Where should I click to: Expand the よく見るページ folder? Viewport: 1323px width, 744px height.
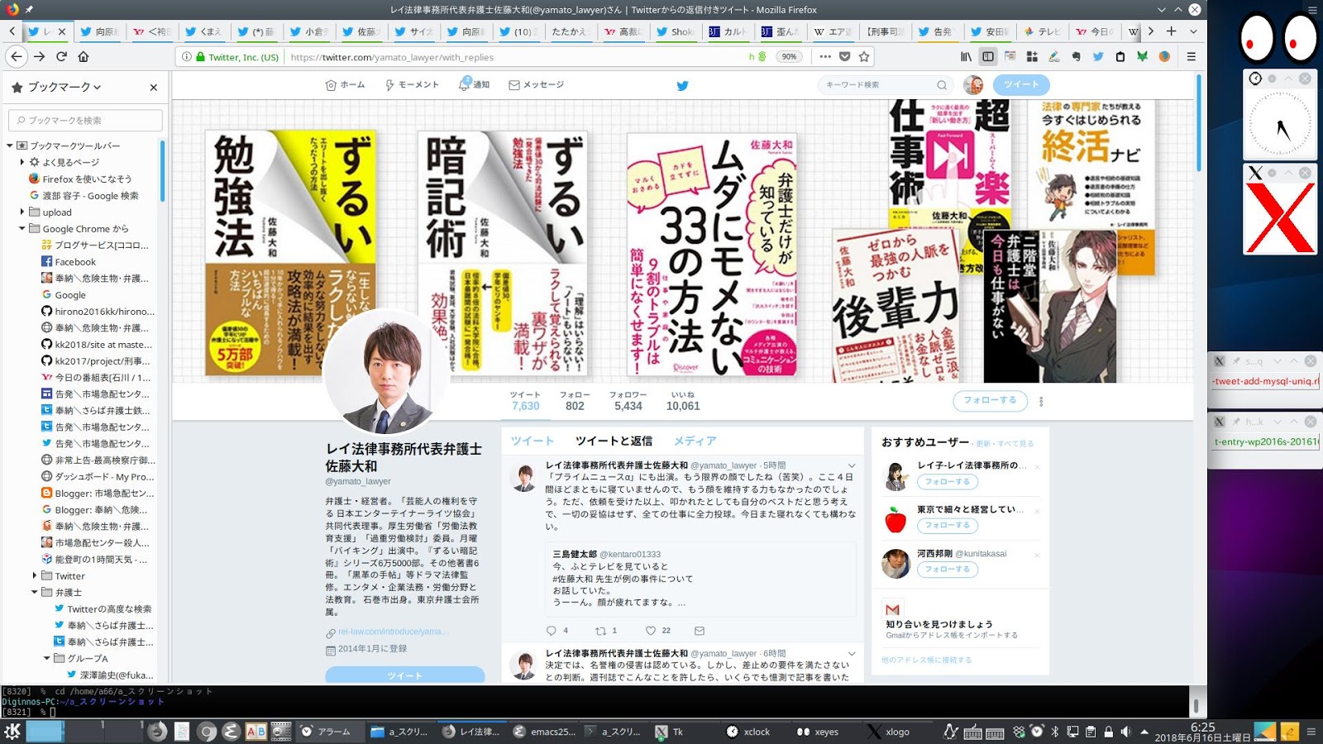[x=22, y=162]
